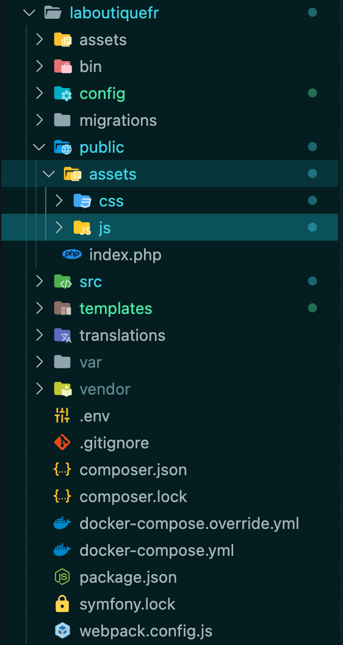
Task: Expand the bin folder chevron
Action: (40, 67)
